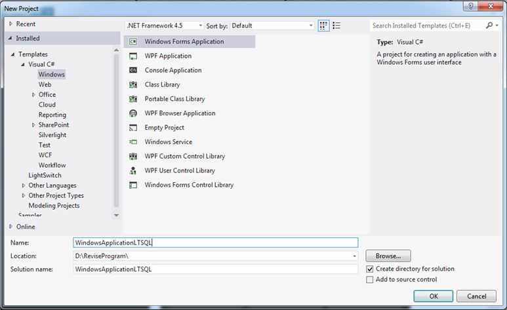Click the WPF User Control Library icon
Image resolution: width=507 pixels, height=310 pixels.
coord(133,170)
